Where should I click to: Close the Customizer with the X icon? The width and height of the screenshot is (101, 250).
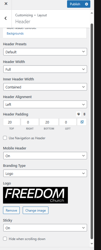[x=6, y=4]
